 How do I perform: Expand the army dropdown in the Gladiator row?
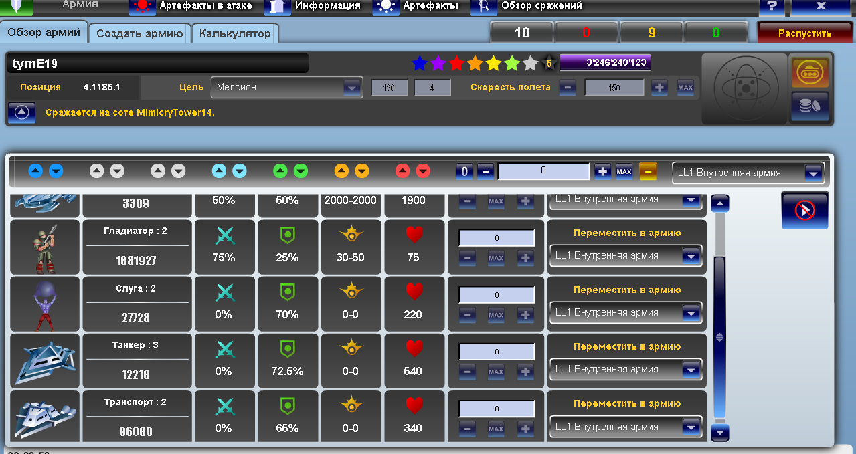pyautogui.click(x=691, y=256)
